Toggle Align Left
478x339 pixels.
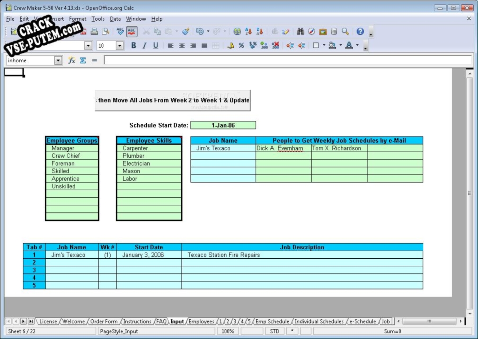[170, 45]
